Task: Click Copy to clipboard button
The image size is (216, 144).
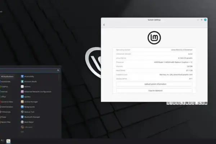Action: coord(154,90)
